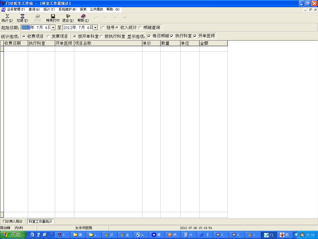Toggle the 执行科室 display checkbox
The height and width of the screenshot is (239, 318).
(x=172, y=36)
